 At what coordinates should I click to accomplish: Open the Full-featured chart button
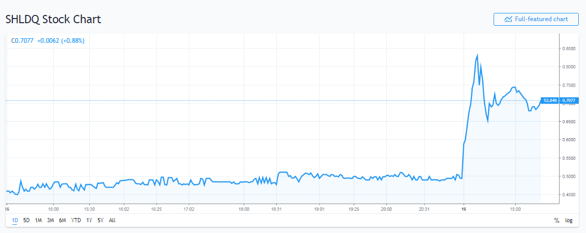tap(535, 19)
